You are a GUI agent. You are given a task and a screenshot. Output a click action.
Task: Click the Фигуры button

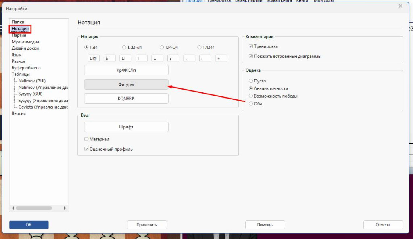click(126, 84)
